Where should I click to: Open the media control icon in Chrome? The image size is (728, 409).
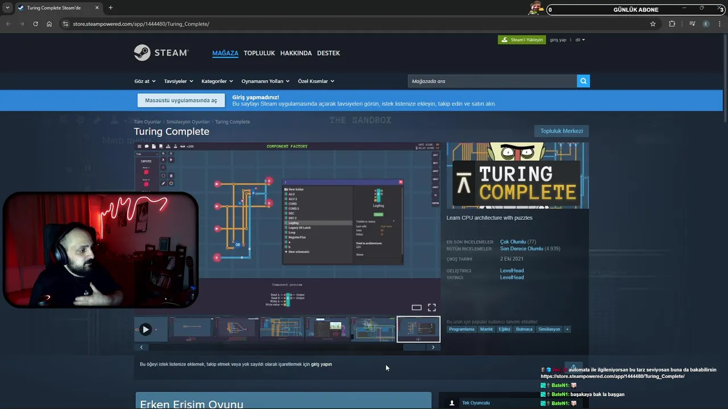click(x=692, y=24)
